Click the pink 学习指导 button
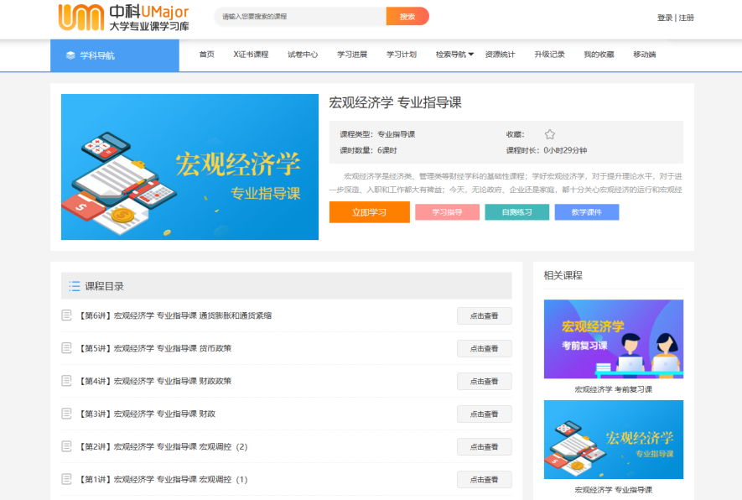The height and width of the screenshot is (500, 742). click(447, 212)
